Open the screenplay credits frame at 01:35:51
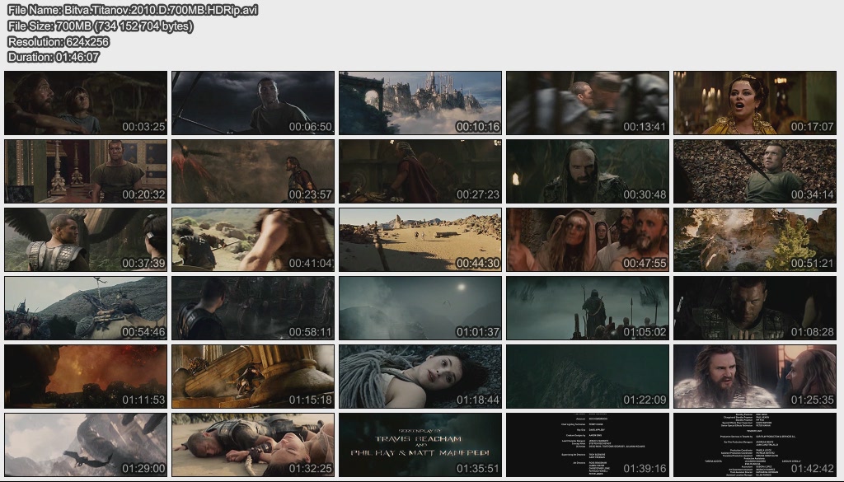The image size is (844, 482). 420,445
